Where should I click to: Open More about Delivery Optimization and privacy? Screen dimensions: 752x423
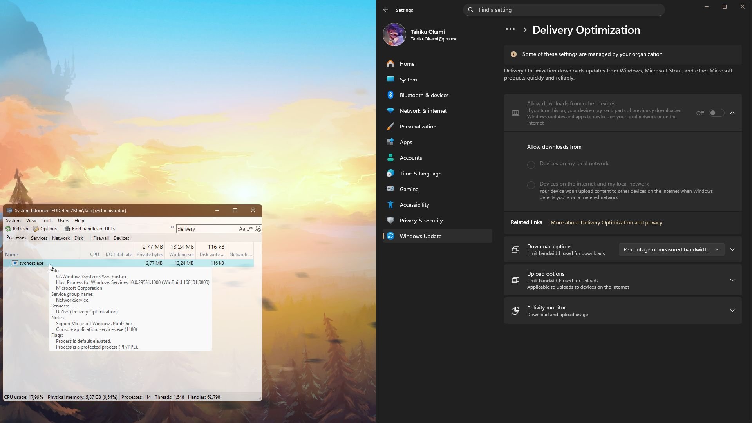(606, 222)
